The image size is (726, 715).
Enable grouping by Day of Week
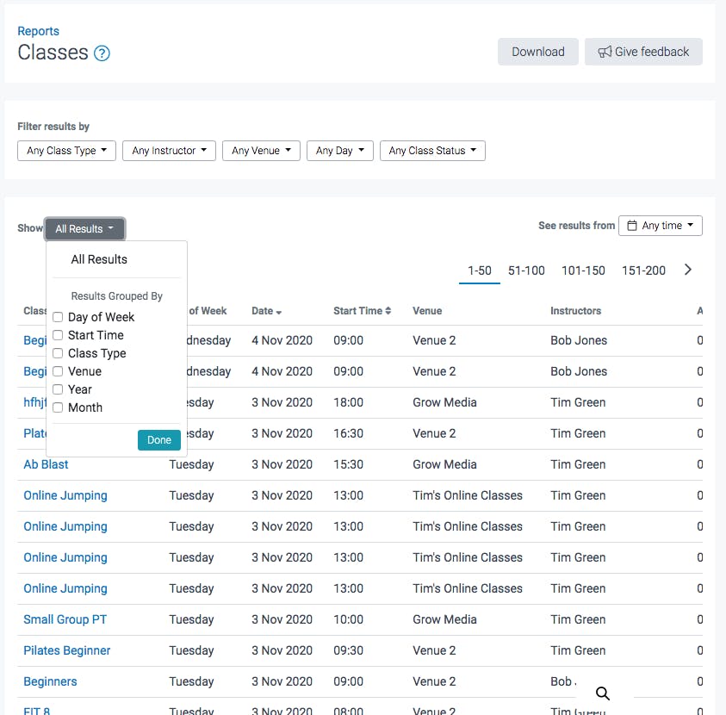point(57,317)
